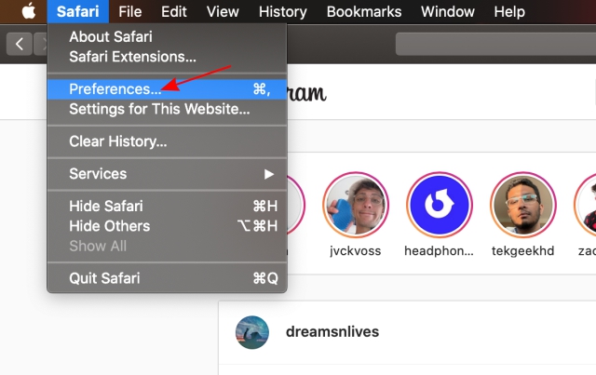The image size is (596, 375).
Task: Click the Safari address bar field
Action: (495, 44)
